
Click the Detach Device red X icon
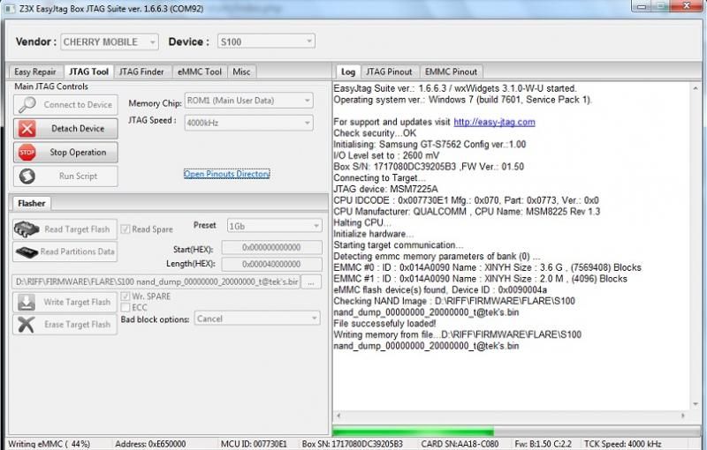[27, 129]
